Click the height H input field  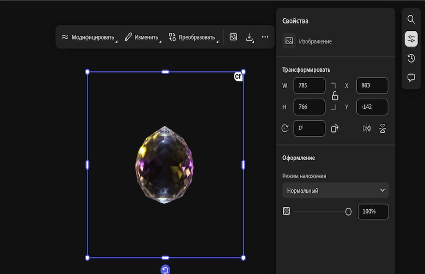309,107
